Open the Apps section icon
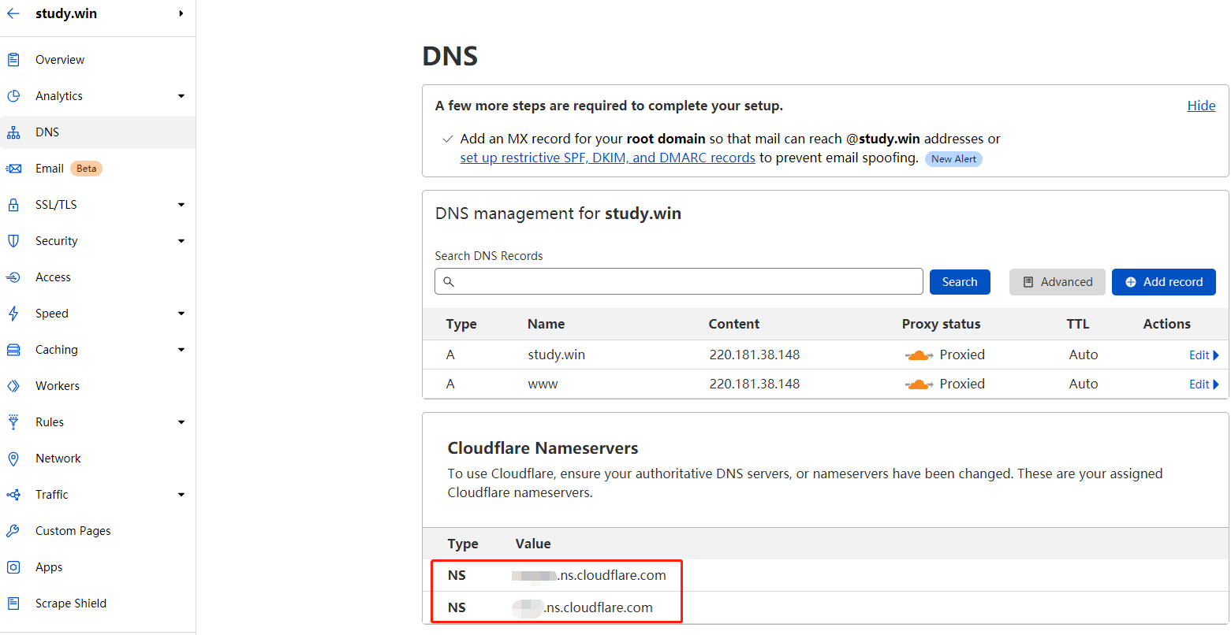The image size is (1231, 635). click(13, 566)
